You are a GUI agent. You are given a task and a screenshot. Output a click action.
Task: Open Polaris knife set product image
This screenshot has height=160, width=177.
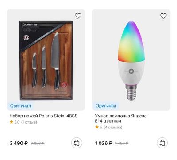46,60
